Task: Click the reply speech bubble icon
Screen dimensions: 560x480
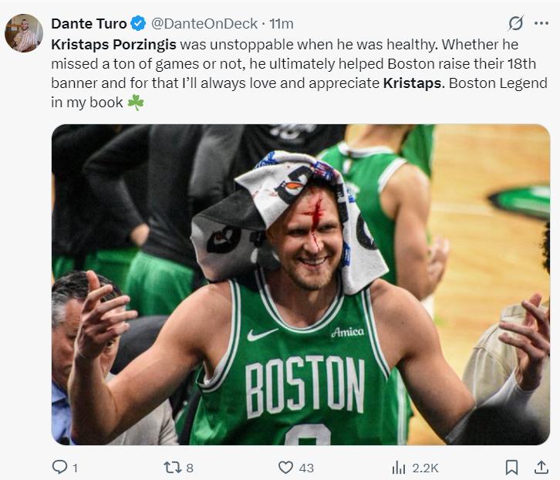Action: pyautogui.click(x=59, y=467)
